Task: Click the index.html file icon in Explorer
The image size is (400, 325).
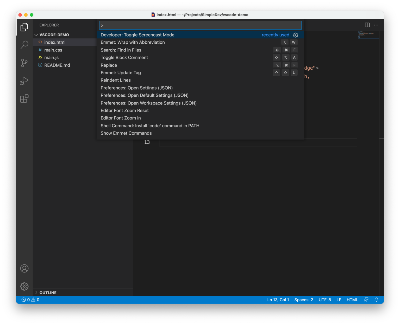Action: pyautogui.click(x=40, y=42)
